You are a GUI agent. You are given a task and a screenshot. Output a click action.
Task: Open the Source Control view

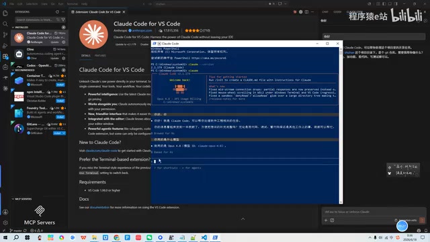5,35
